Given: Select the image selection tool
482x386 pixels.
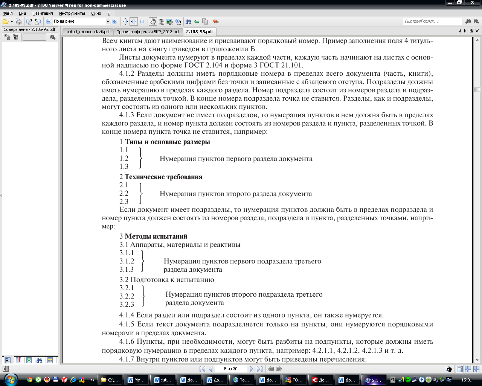Looking at the screenshot, I should [169, 21].
